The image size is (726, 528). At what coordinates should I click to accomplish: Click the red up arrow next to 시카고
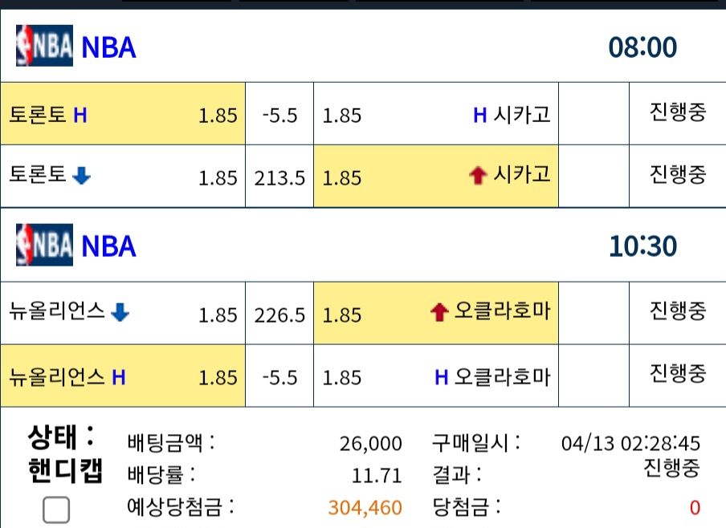[478, 176]
